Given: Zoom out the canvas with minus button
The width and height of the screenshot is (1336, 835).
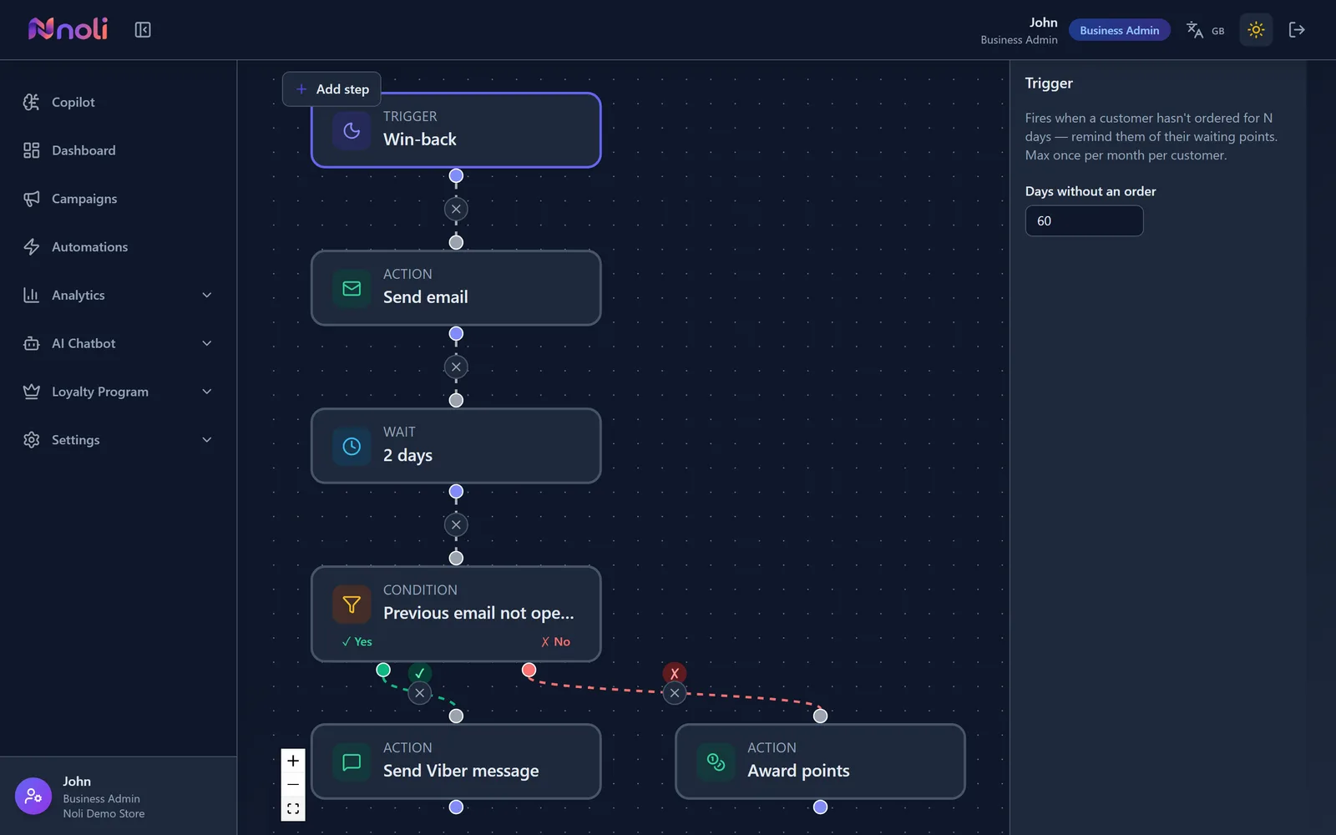Looking at the screenshot, I should pos(293,785).
